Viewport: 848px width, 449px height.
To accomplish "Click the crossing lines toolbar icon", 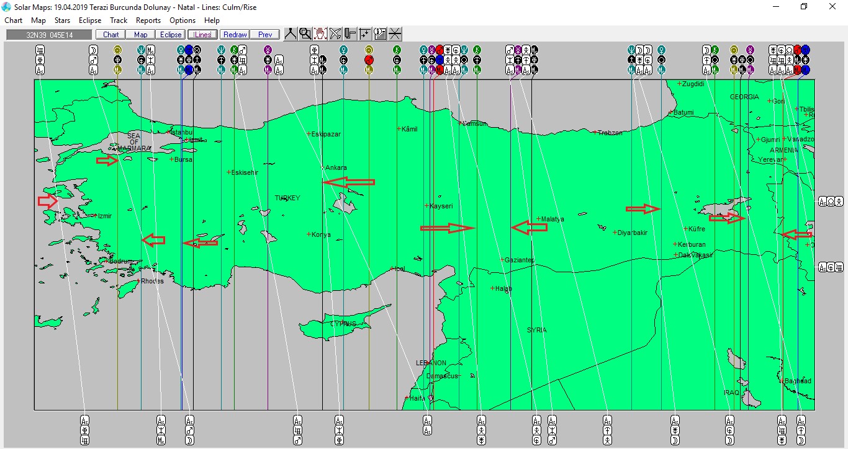I will click(x=395, y=34).
